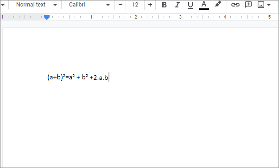Click the blue left indent marker on ruler

(47, 18)
